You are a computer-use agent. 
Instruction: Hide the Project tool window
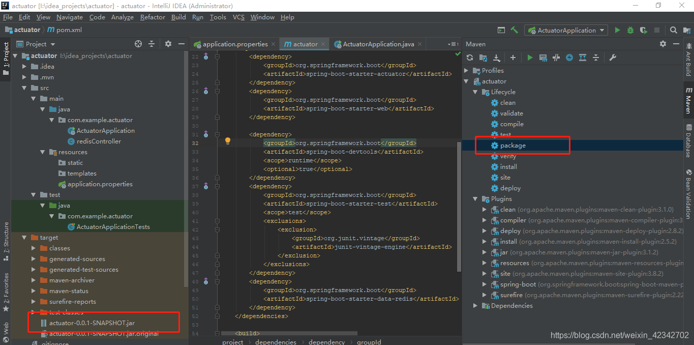point(181,44)
